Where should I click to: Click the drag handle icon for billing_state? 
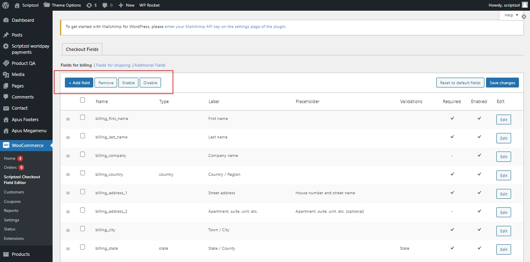coord(68,249)
